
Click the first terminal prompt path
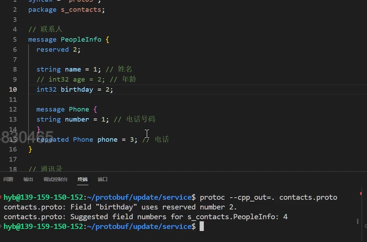[139, 197]
